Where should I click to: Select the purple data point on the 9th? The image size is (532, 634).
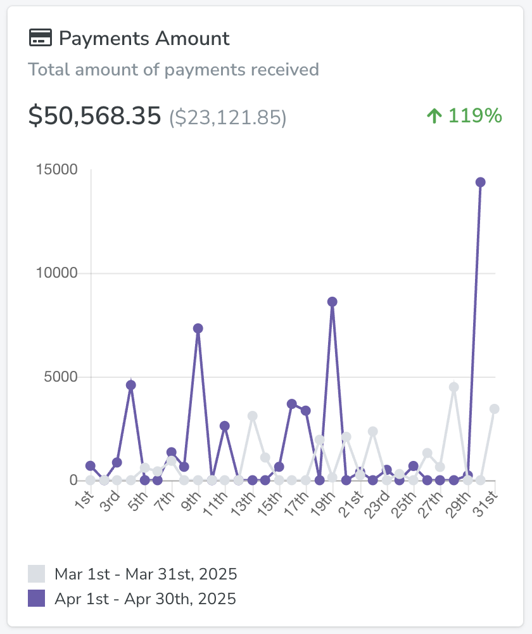click(x=198, y=328)
